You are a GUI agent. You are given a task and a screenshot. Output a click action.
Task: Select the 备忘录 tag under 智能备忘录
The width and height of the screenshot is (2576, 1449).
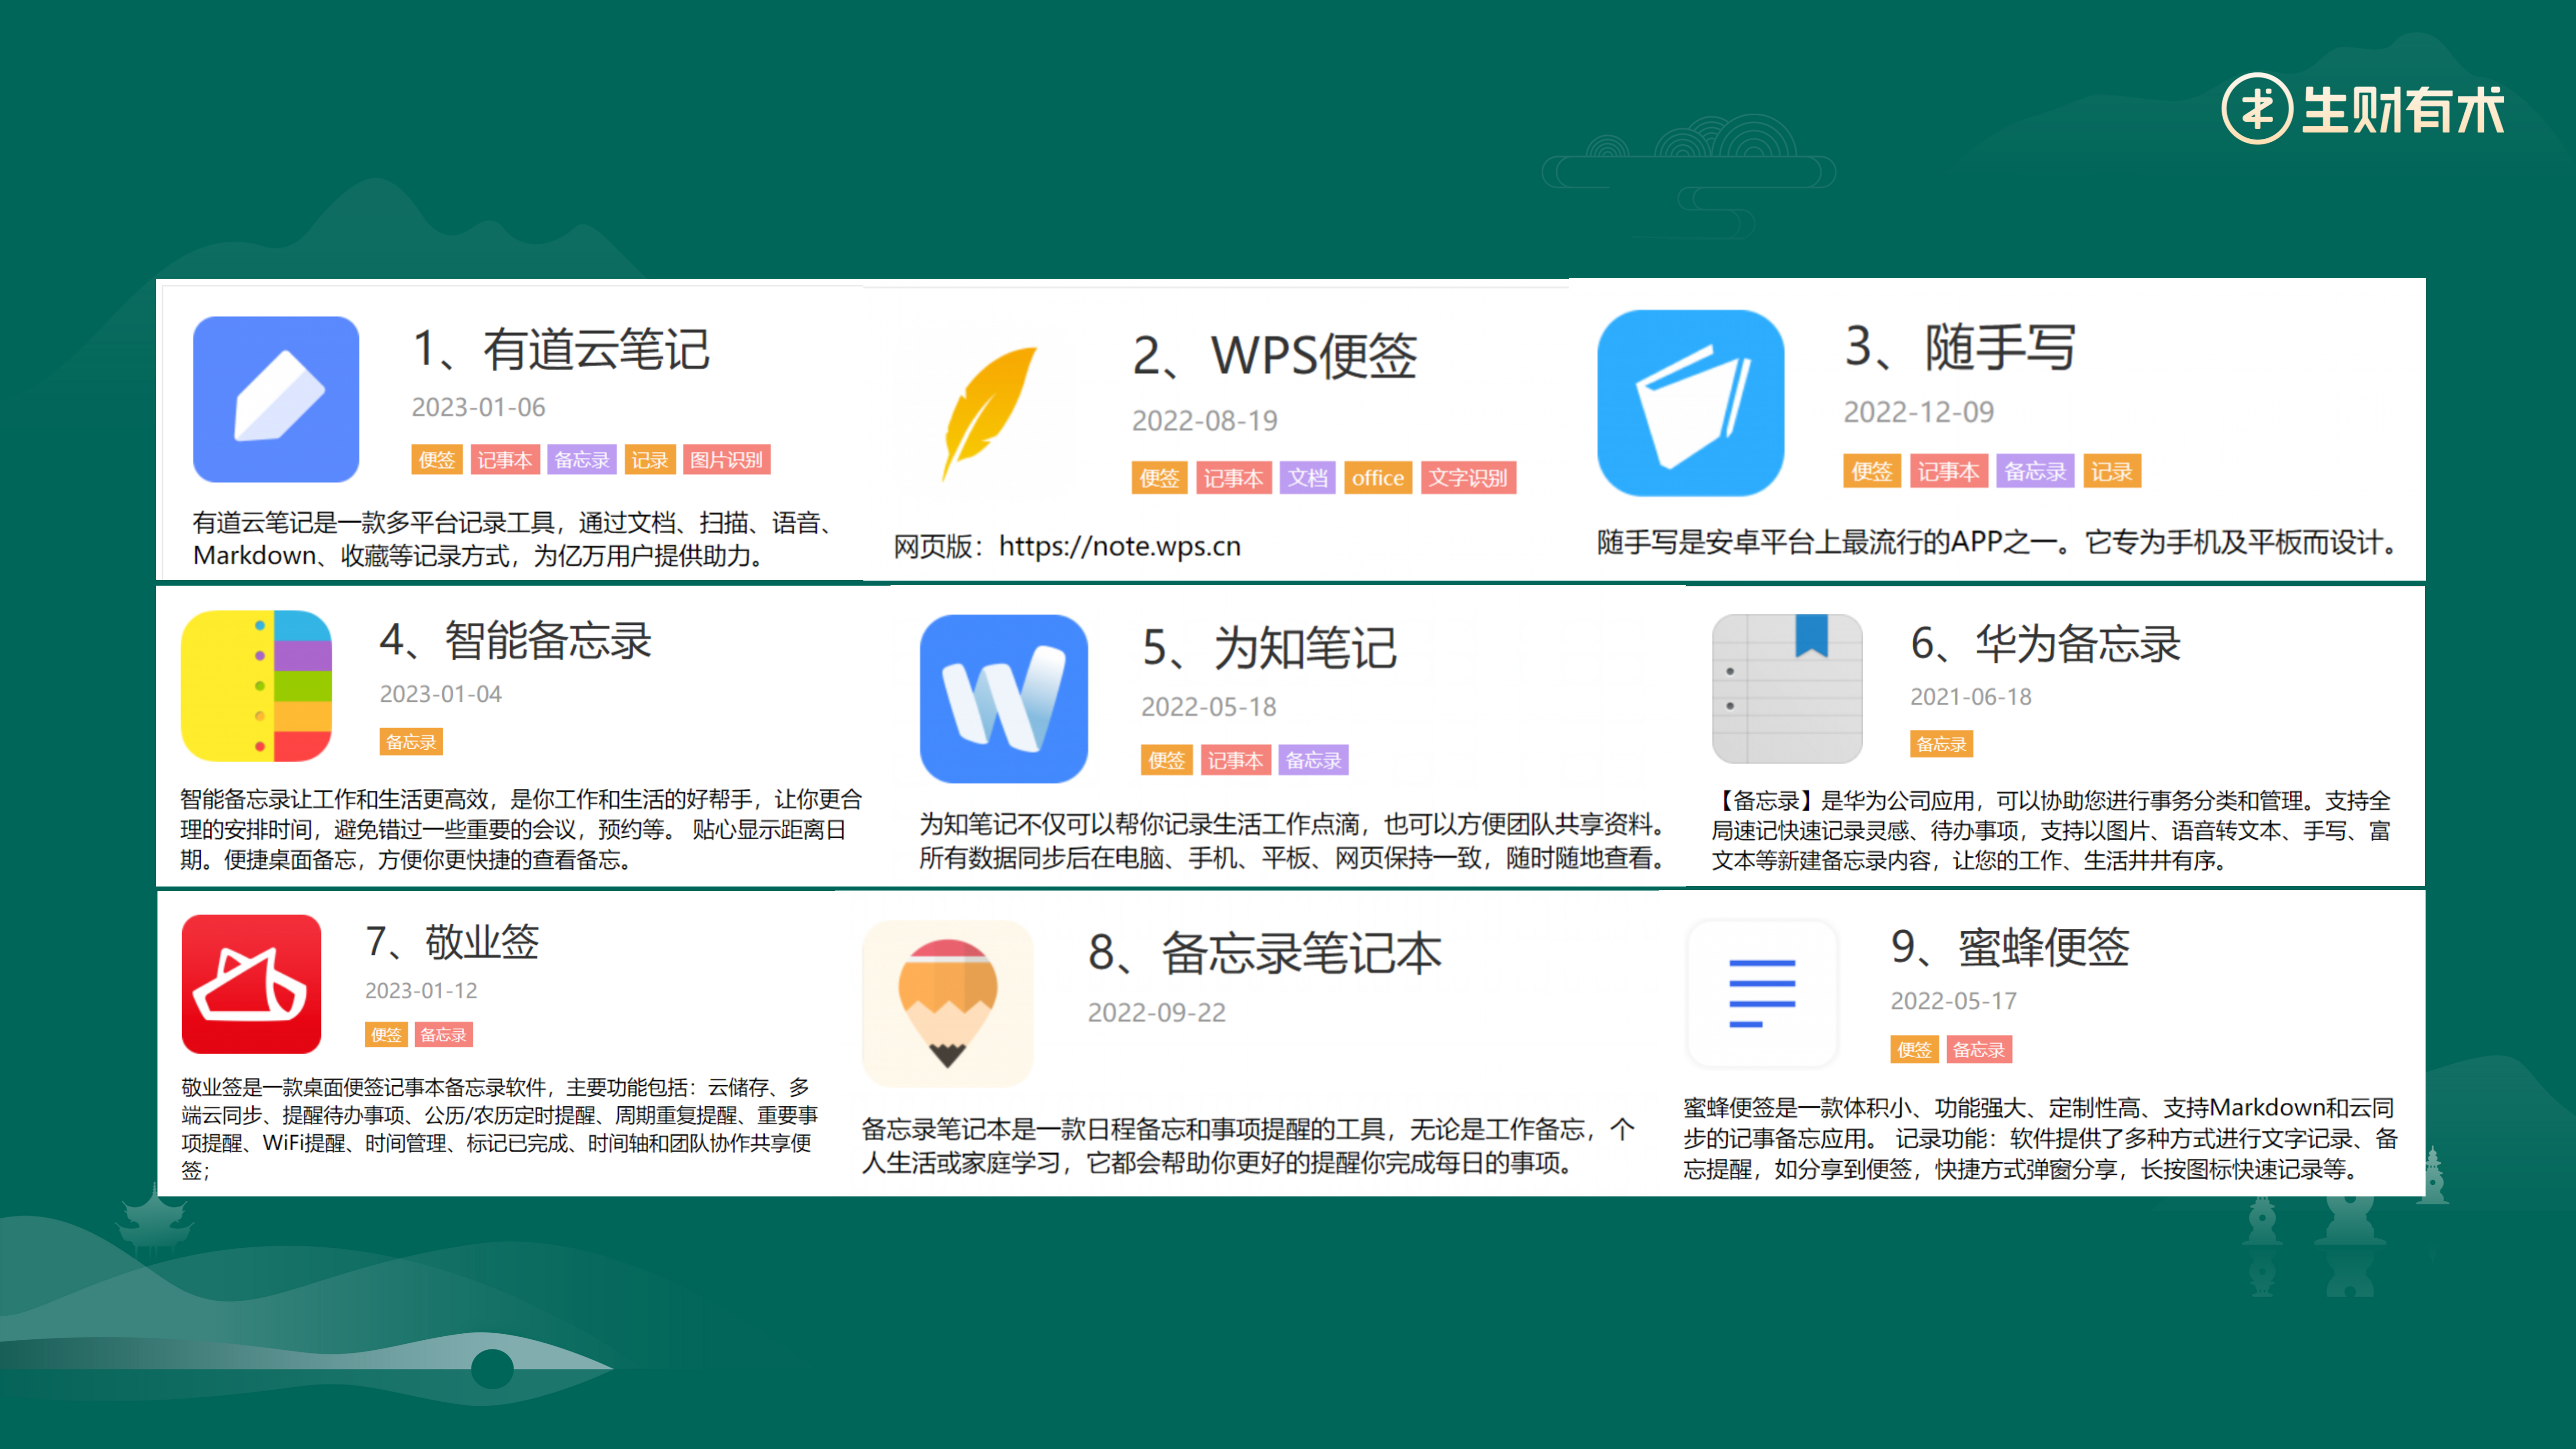coord(411,742)
